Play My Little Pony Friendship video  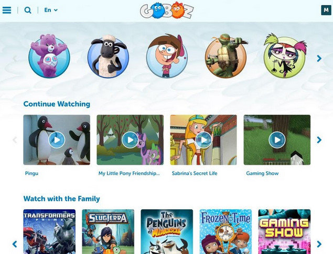pos(130,140)
